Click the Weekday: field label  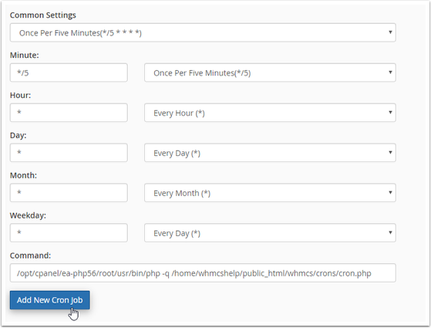(28, 215)
